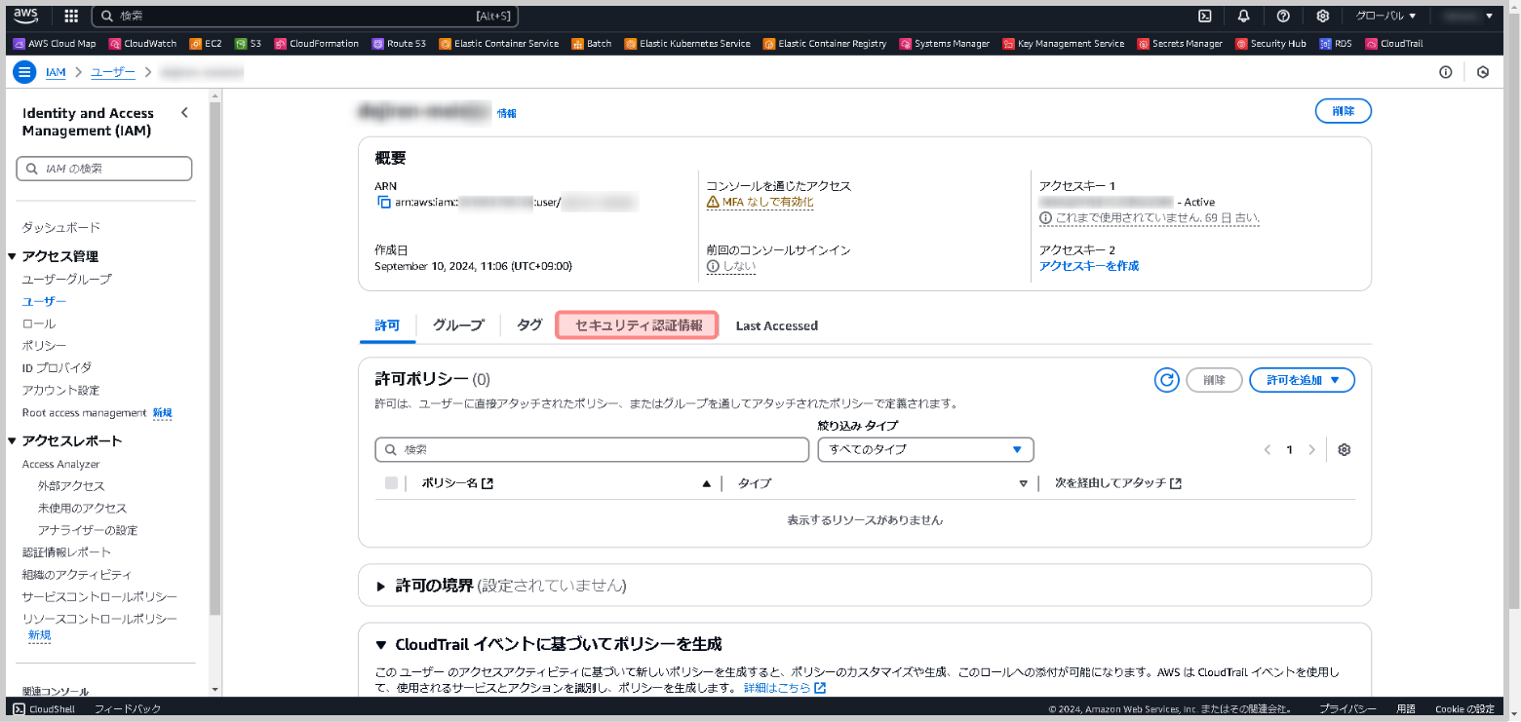Click アクセスキーを作成 link
This screenshot has width=1521, height=722.
tap(1089, 266)
